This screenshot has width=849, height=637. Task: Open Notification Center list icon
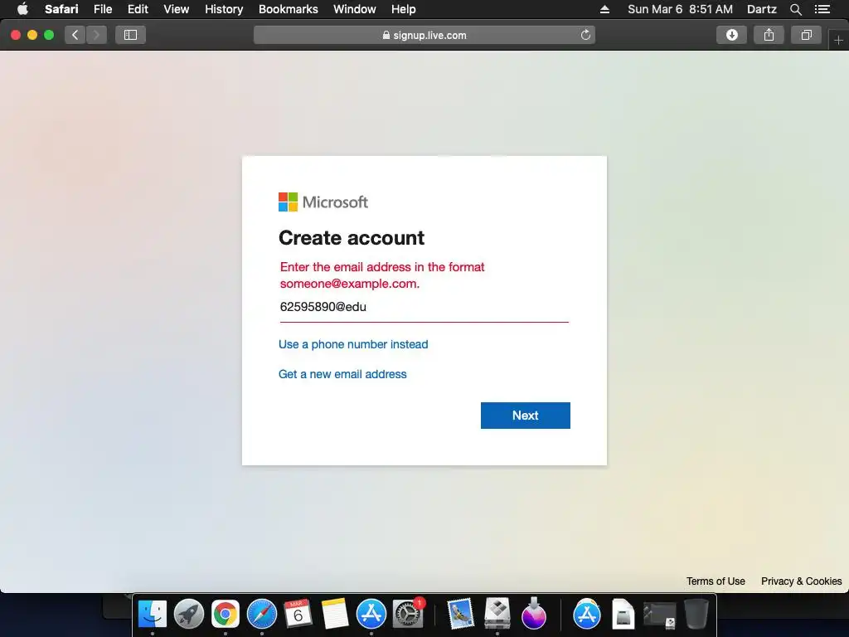click(822, 9)
